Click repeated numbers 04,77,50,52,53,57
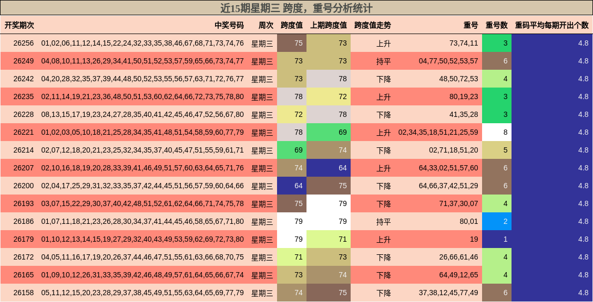Viewport: 593px width, 302px height. (448, 61)
